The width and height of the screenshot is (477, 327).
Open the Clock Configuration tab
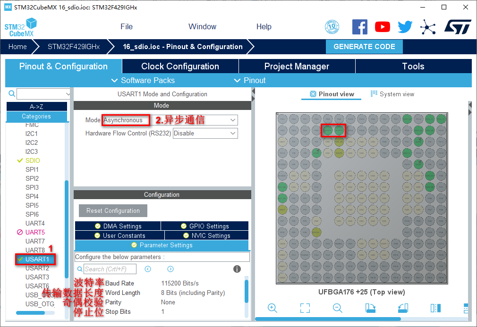coord(180,67)
